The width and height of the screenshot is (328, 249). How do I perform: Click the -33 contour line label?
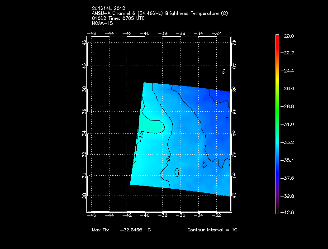[142, 134]
